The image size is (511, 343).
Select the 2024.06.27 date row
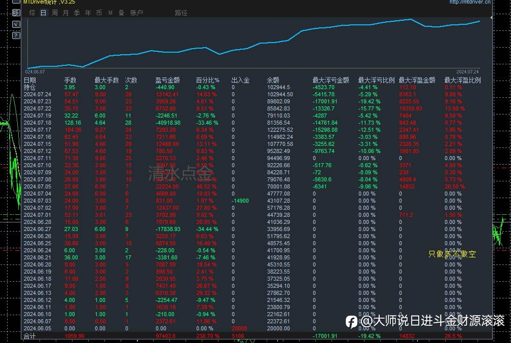[38, 229]
